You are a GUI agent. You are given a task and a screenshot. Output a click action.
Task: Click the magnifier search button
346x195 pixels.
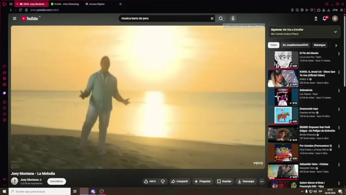tap(221, 18)
